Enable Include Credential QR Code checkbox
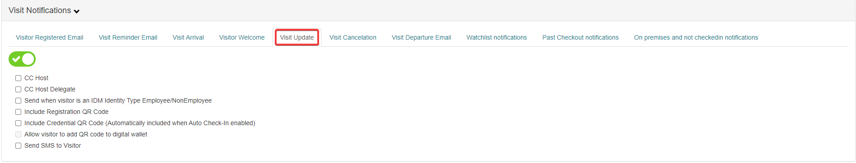 tap(19, 123)
